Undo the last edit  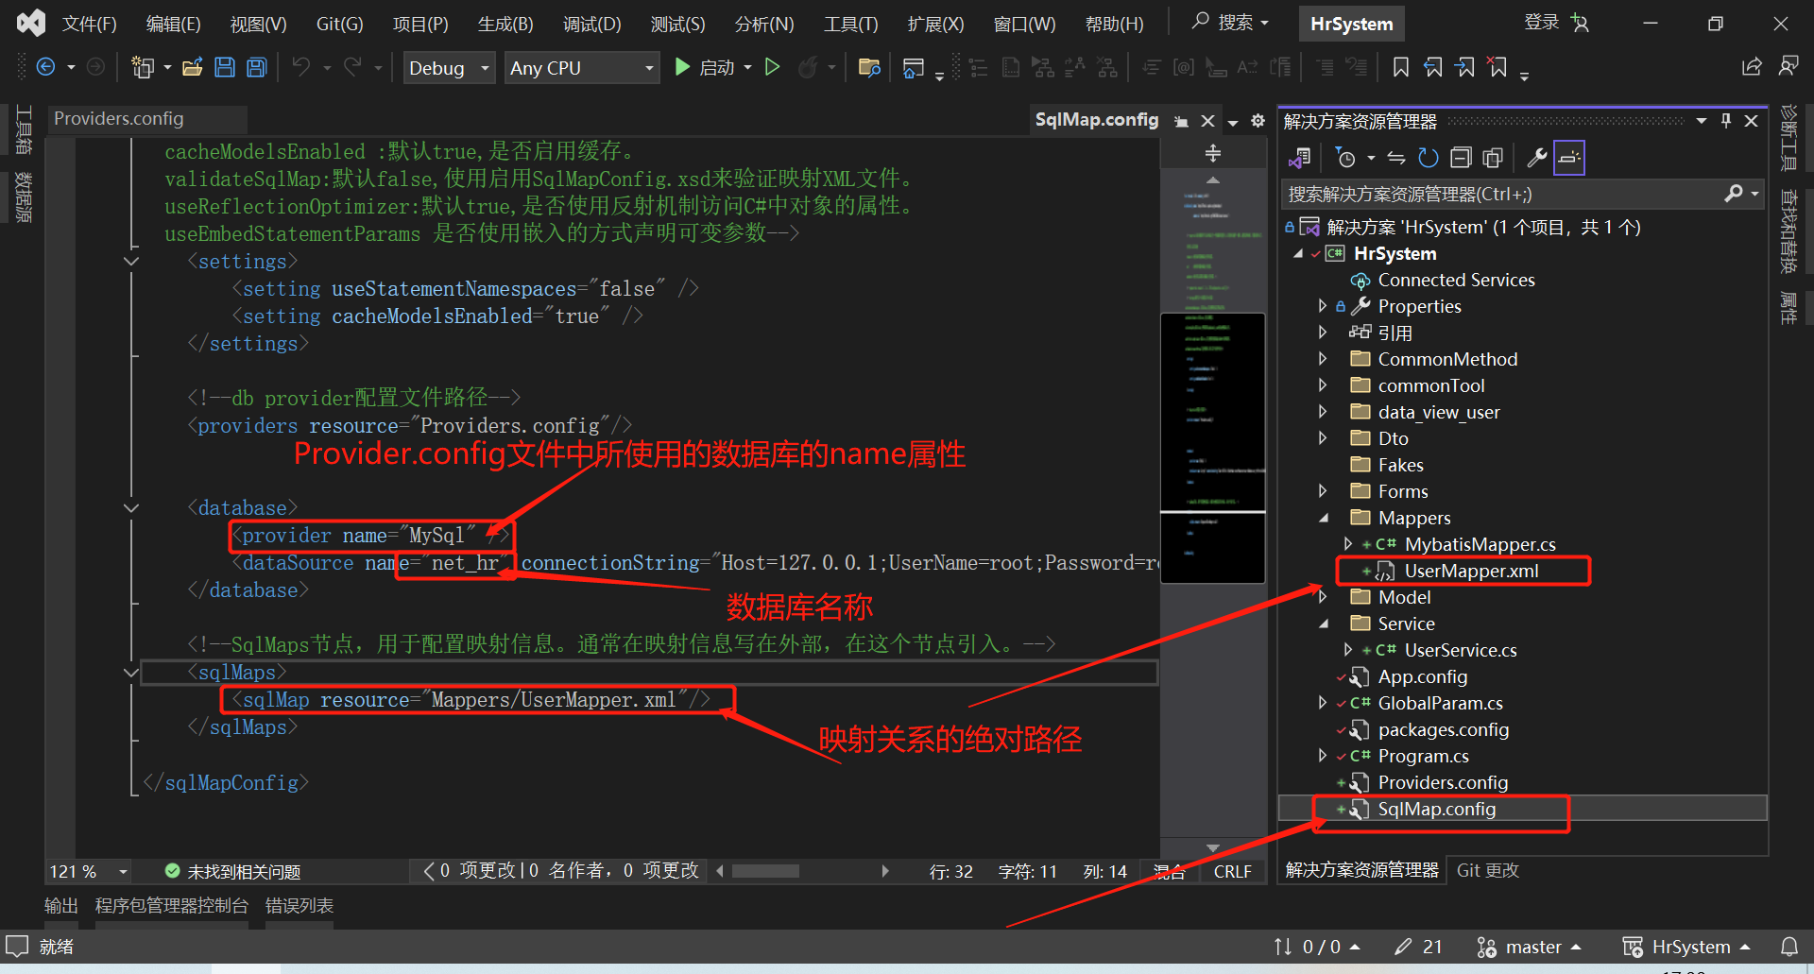299,67
